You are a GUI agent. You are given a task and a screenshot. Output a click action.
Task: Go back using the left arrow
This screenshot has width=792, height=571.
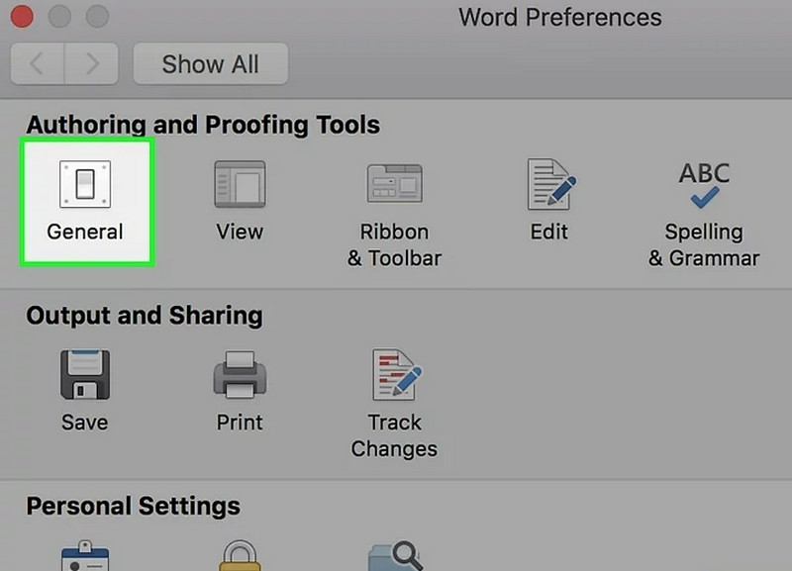[x=37, y=63]
